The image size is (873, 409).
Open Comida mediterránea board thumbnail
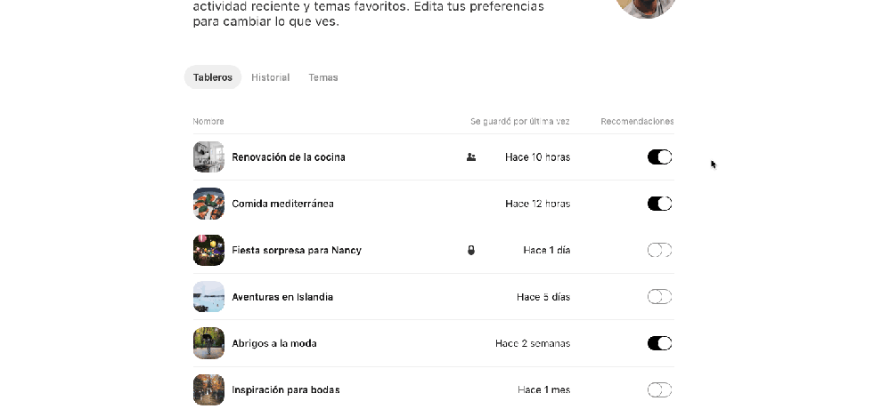point(208,204)
